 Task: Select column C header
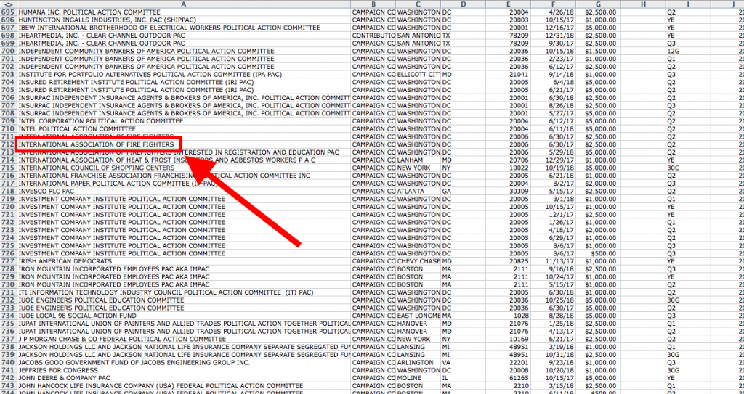[418, 4]
